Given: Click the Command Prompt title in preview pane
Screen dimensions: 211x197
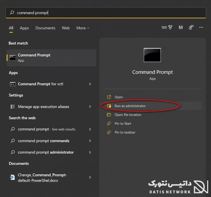Looking at the screenshot, I should [153, 72].
